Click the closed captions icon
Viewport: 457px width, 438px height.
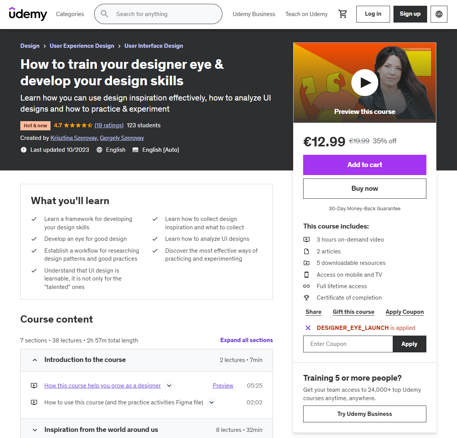pos(135,150)
